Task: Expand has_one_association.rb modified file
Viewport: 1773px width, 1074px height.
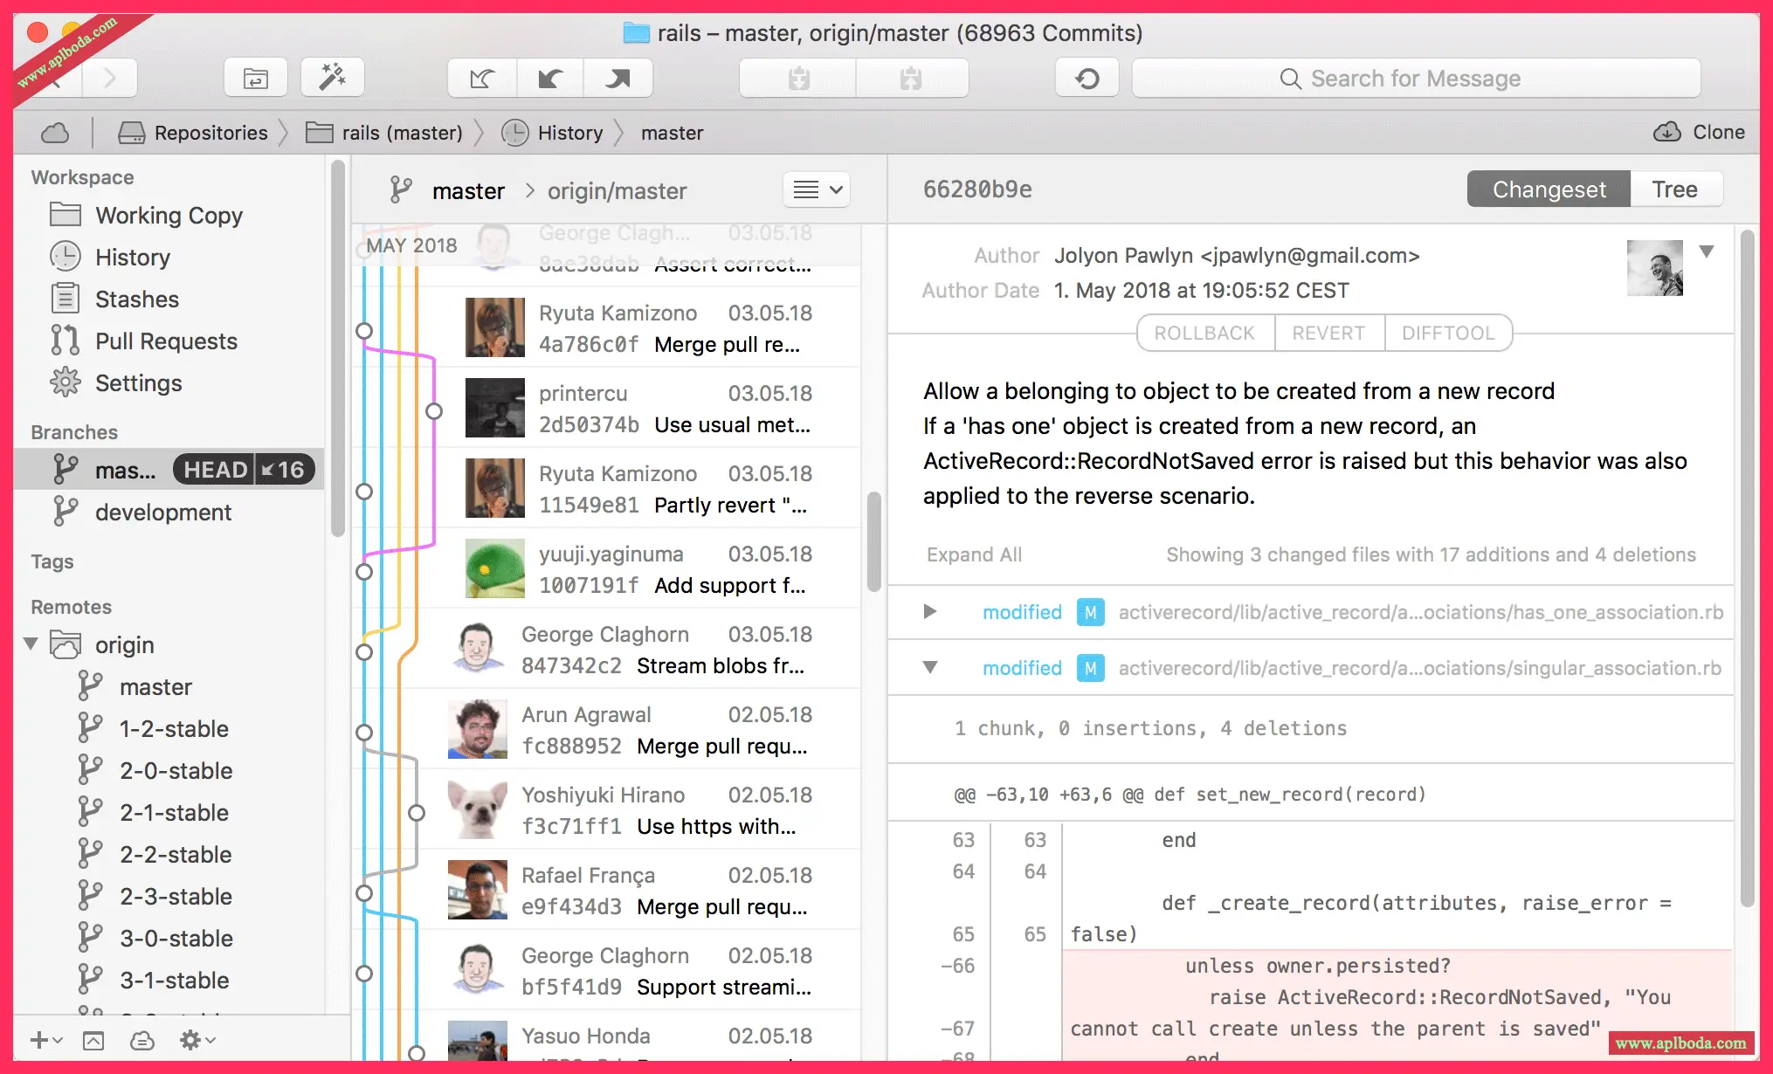Action: (930, 612)
